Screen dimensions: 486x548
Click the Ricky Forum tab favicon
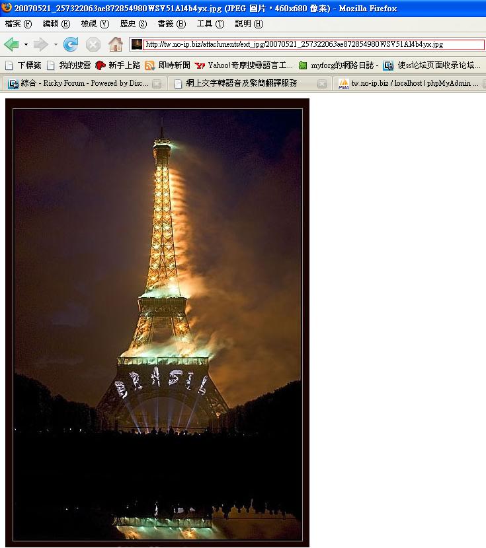pyautogui.click(x=13, y=84)
